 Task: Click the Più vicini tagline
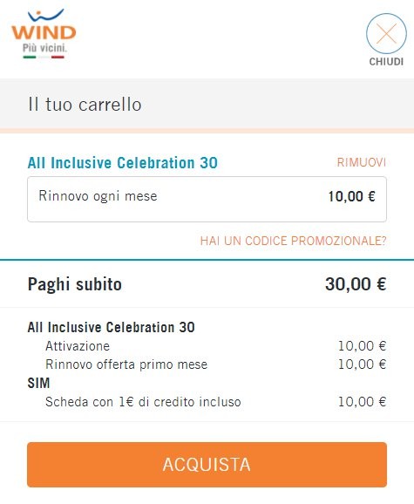(x=44, y=48)
